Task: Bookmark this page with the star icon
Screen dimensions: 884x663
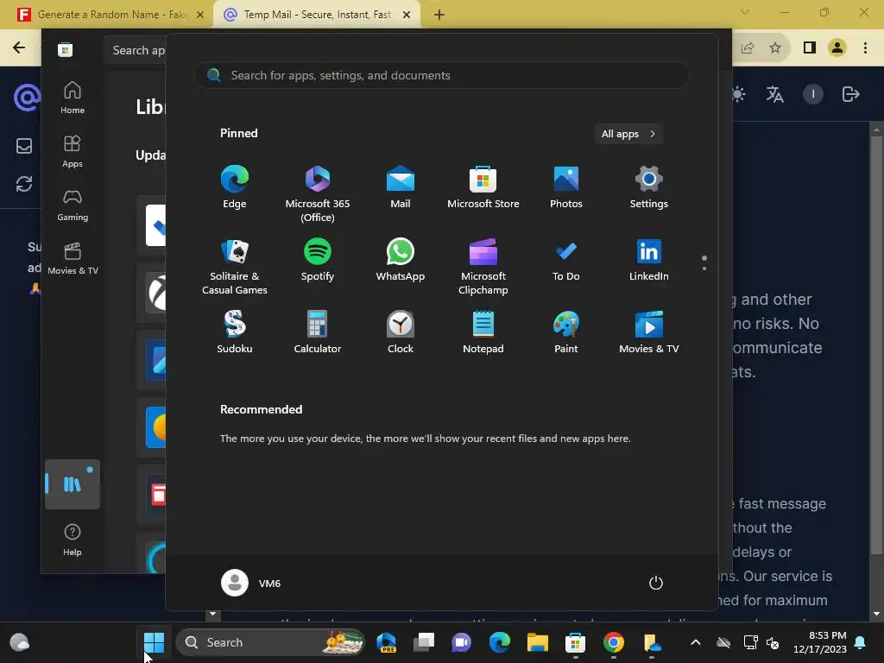Action: coord(775,47)
